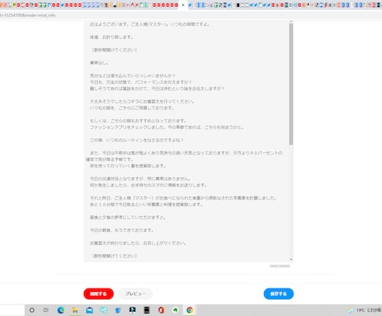Open the Mail app in the taskbar
This screenshot has height=316, width=382.
90,310
